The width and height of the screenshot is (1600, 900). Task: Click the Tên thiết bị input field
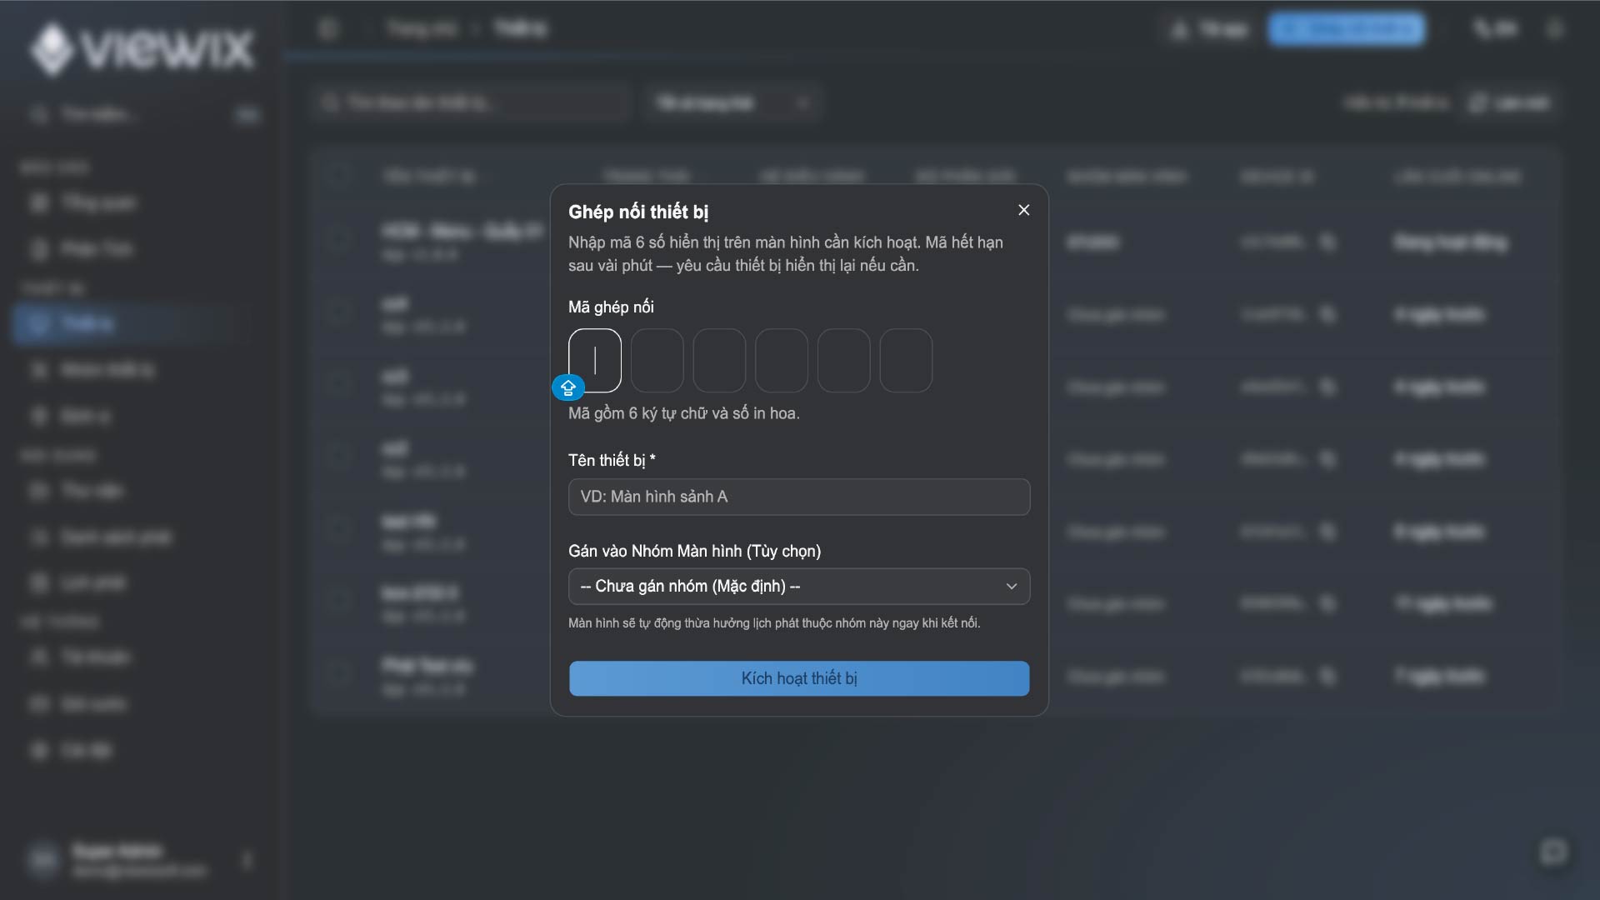799,497
